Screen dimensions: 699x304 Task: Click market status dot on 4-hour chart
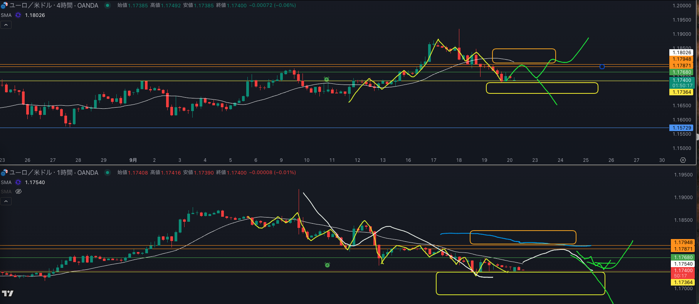[x=108, y=5]
